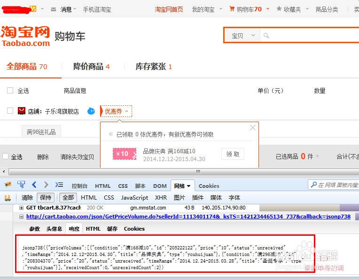Screen dimensions: 359x279
Task: Go forward with Firebug right arrow
Action: pyautogui.click(x=46, y=185)
